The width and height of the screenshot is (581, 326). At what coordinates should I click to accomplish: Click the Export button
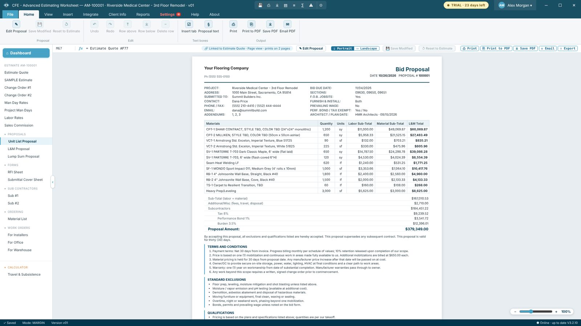[x=568, y=49]
